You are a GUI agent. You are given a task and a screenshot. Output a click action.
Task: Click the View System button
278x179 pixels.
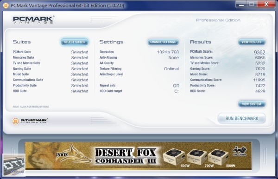tap(252, 104)
